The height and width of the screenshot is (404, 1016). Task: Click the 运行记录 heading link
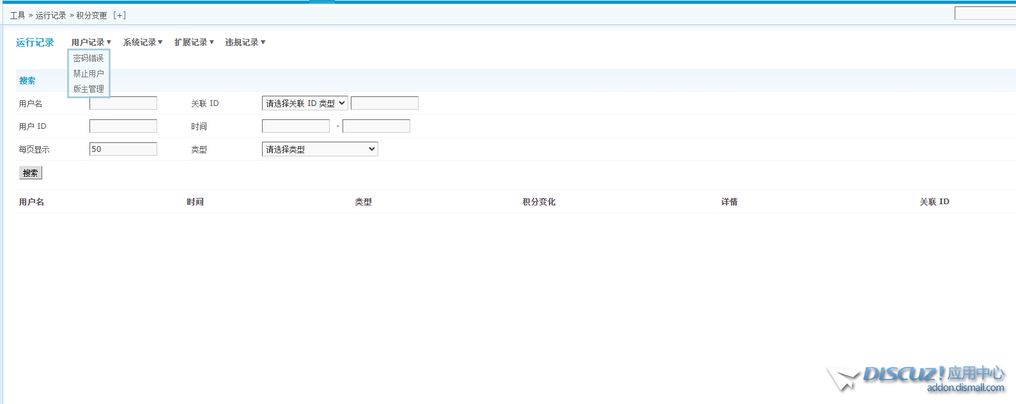coord(35,42)
